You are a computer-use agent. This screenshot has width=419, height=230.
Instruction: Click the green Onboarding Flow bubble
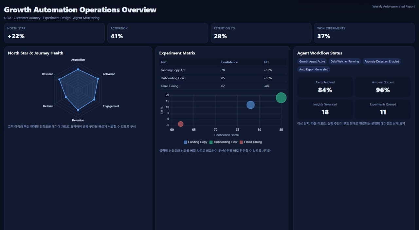point(281,98)
